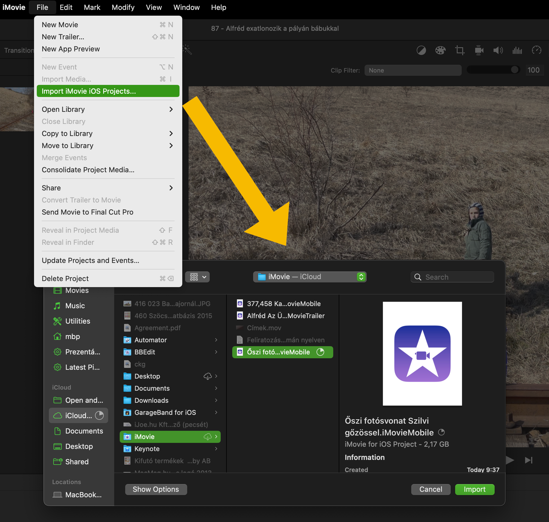The height and width of the screenshot is (522, 549).
Task: Adjust the clip filter intensity slider
Action: [493, 70]
